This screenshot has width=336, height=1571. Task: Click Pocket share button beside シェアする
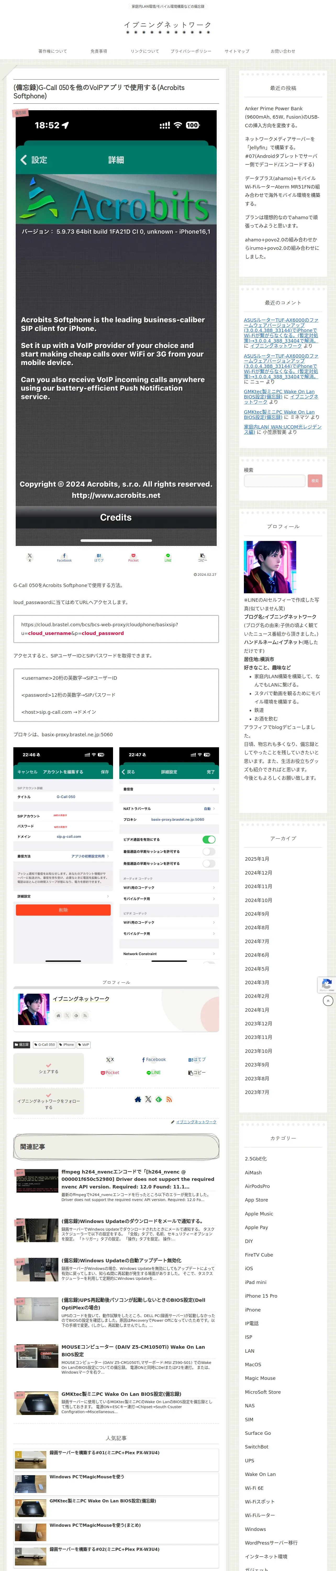pyautogui.click(x=110, y=1073)
